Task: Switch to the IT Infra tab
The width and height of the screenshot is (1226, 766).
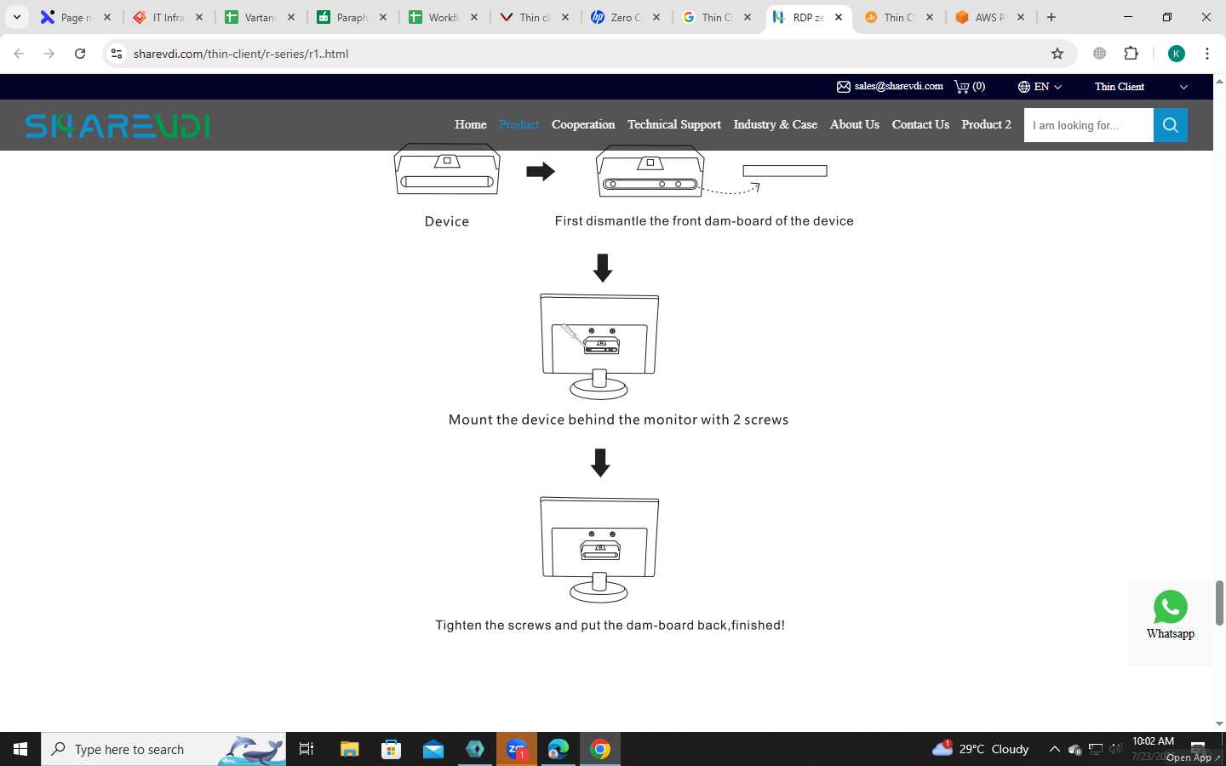Action: (x=169, y=17)
